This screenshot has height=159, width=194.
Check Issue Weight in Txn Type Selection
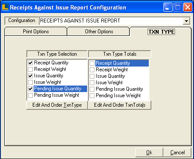click(x=30, y=82)
